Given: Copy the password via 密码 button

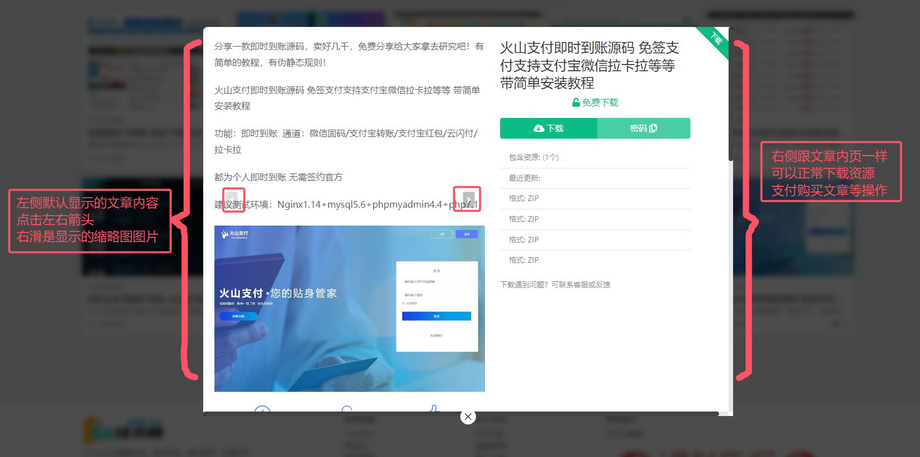Looking at the screenshot, I should coord(644,128).
